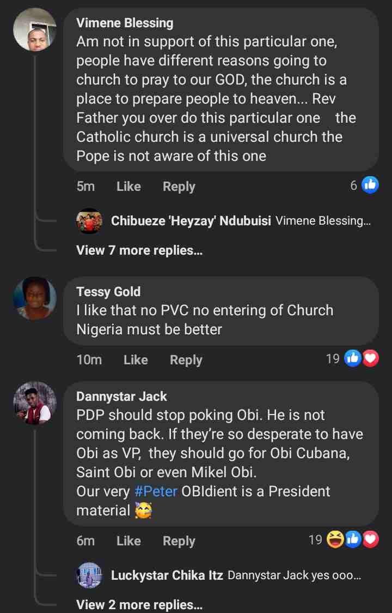Click Tessy Gold's profile avatar
Screen dimensions: 392x613
point(35,298)
